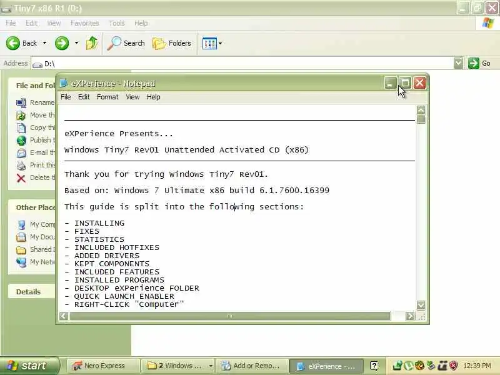The height and width of the screenshot is (375, 500).
Task: Open the Explorer File menu
Action: (11, 23)
